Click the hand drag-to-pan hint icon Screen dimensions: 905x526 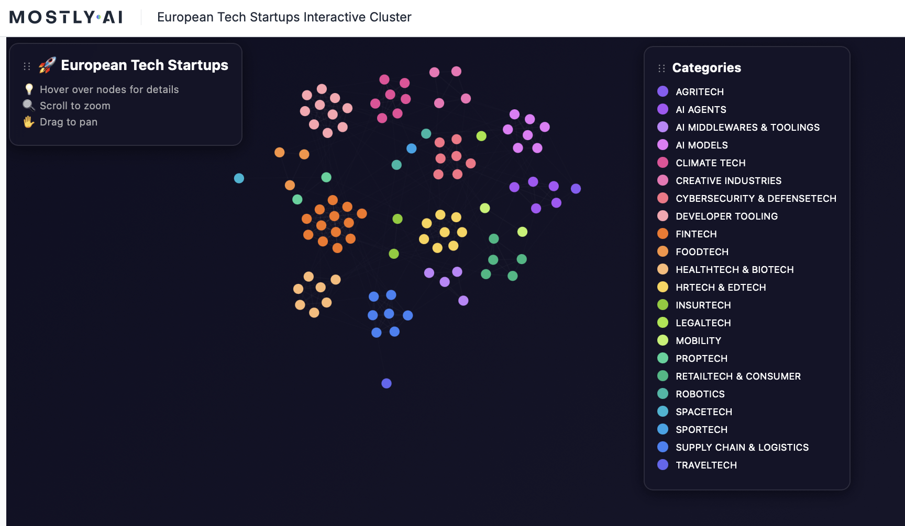click(29, 122)
